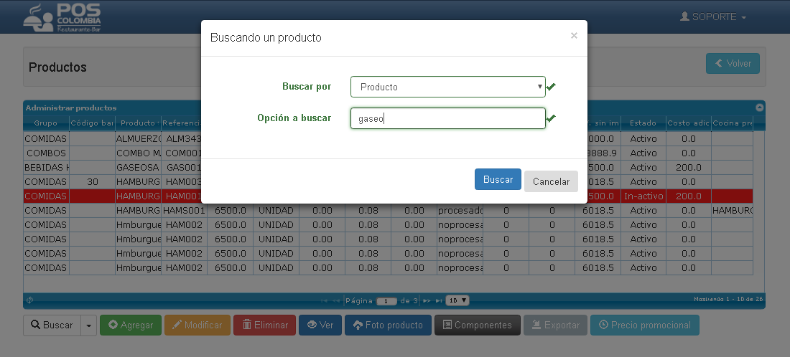Click the procesado cell in HAMS001 row
The image size is (790, 357).
point(460,211)
